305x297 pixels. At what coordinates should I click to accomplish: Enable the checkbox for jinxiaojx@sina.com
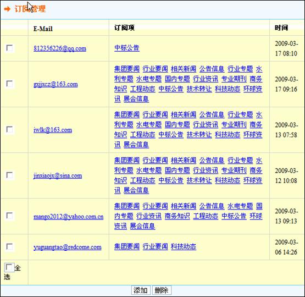(9, 175)
